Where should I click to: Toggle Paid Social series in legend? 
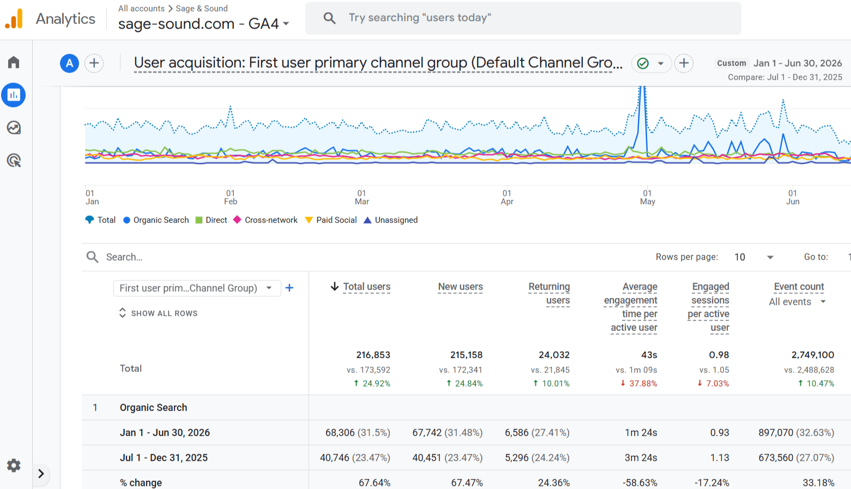(x=331, y=220)
